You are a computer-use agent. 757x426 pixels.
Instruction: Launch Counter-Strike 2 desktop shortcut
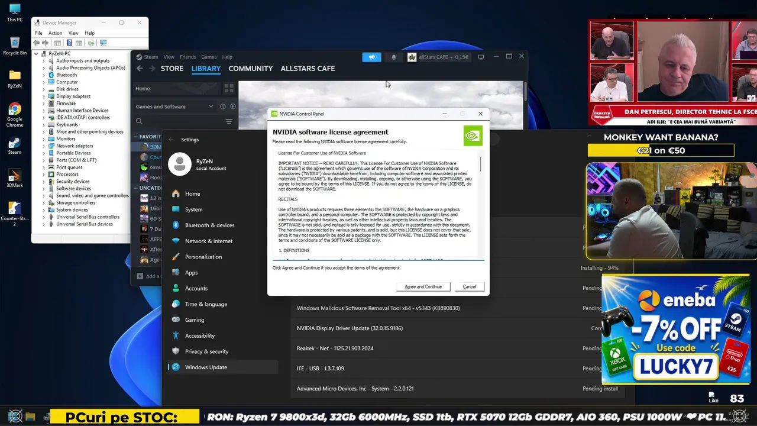(x=15, y=214)
